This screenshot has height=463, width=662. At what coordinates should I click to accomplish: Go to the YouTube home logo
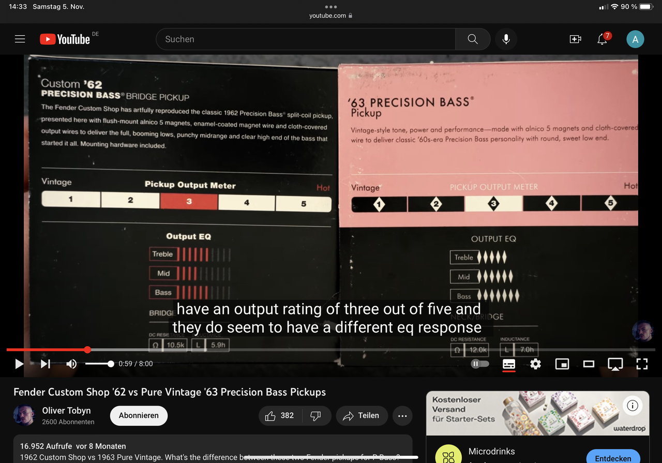click(65, 39)
